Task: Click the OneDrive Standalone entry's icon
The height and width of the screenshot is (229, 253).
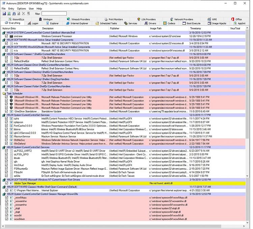Action: 11,111
